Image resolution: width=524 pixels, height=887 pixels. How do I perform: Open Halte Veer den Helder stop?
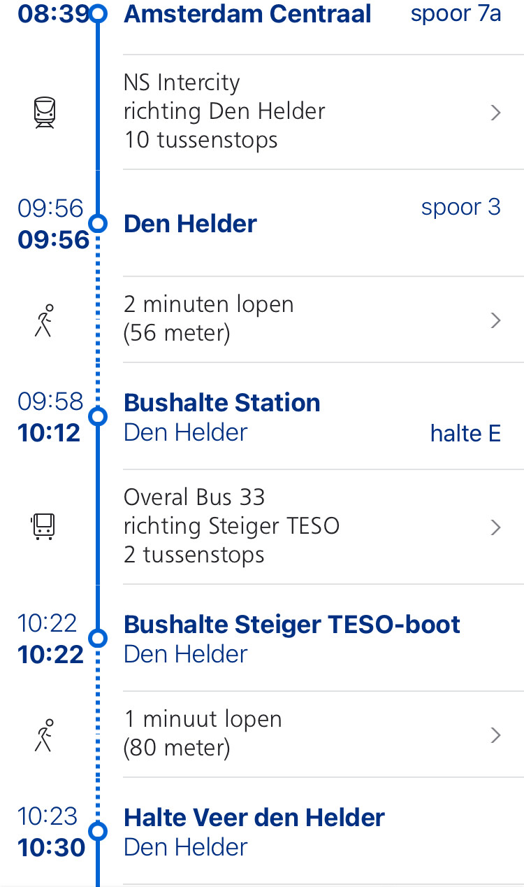(254, 817)
